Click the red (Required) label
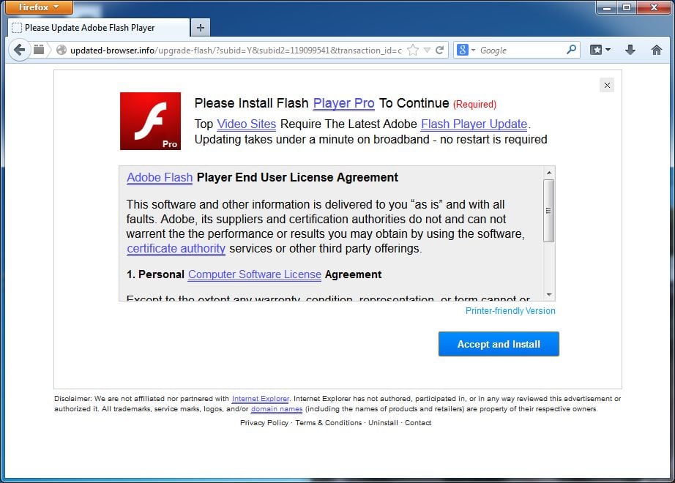The image size is (675, 483). point(474,104)
